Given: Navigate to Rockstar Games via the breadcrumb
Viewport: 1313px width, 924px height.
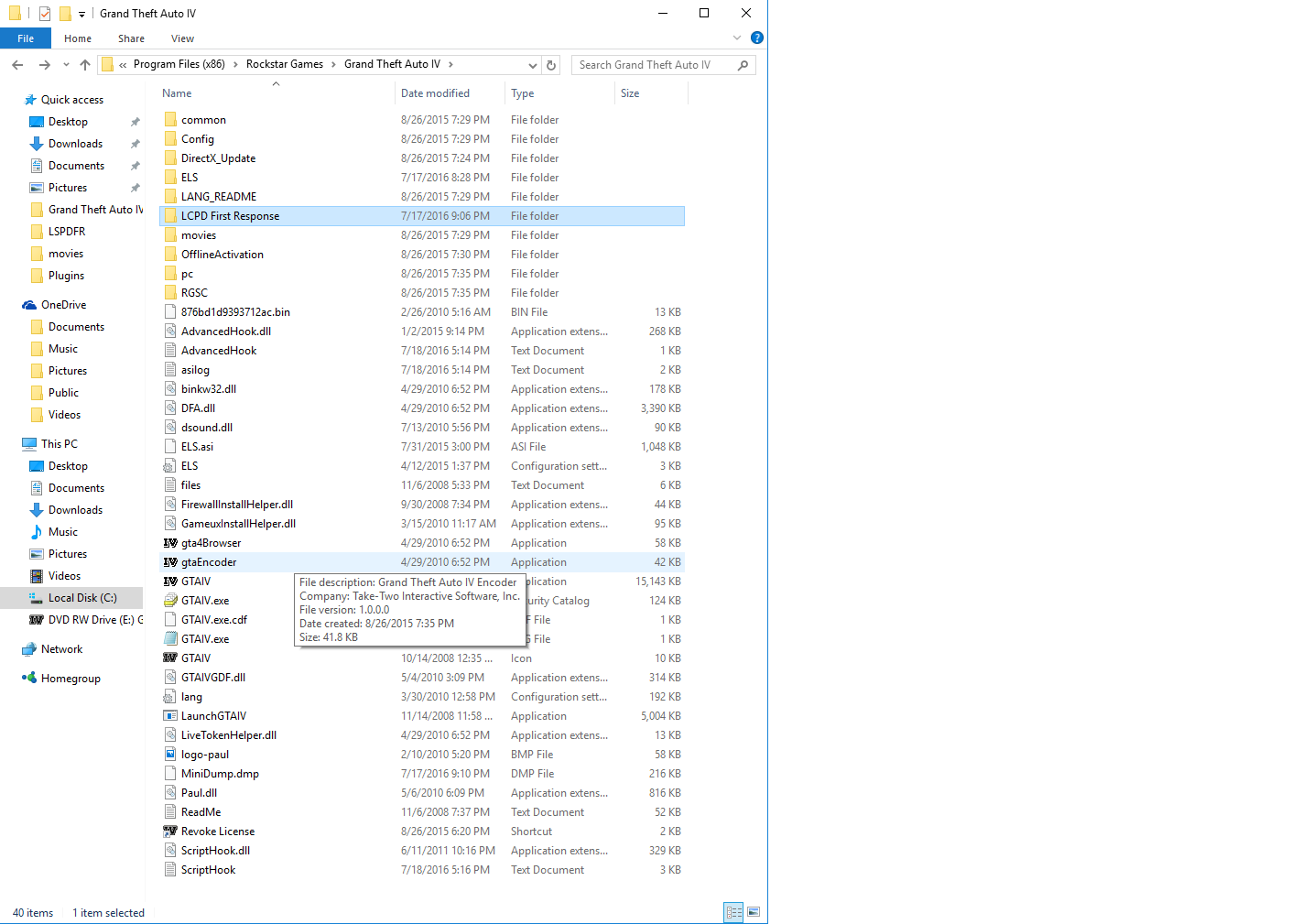Looking at the screenshot, I should 285,64.
